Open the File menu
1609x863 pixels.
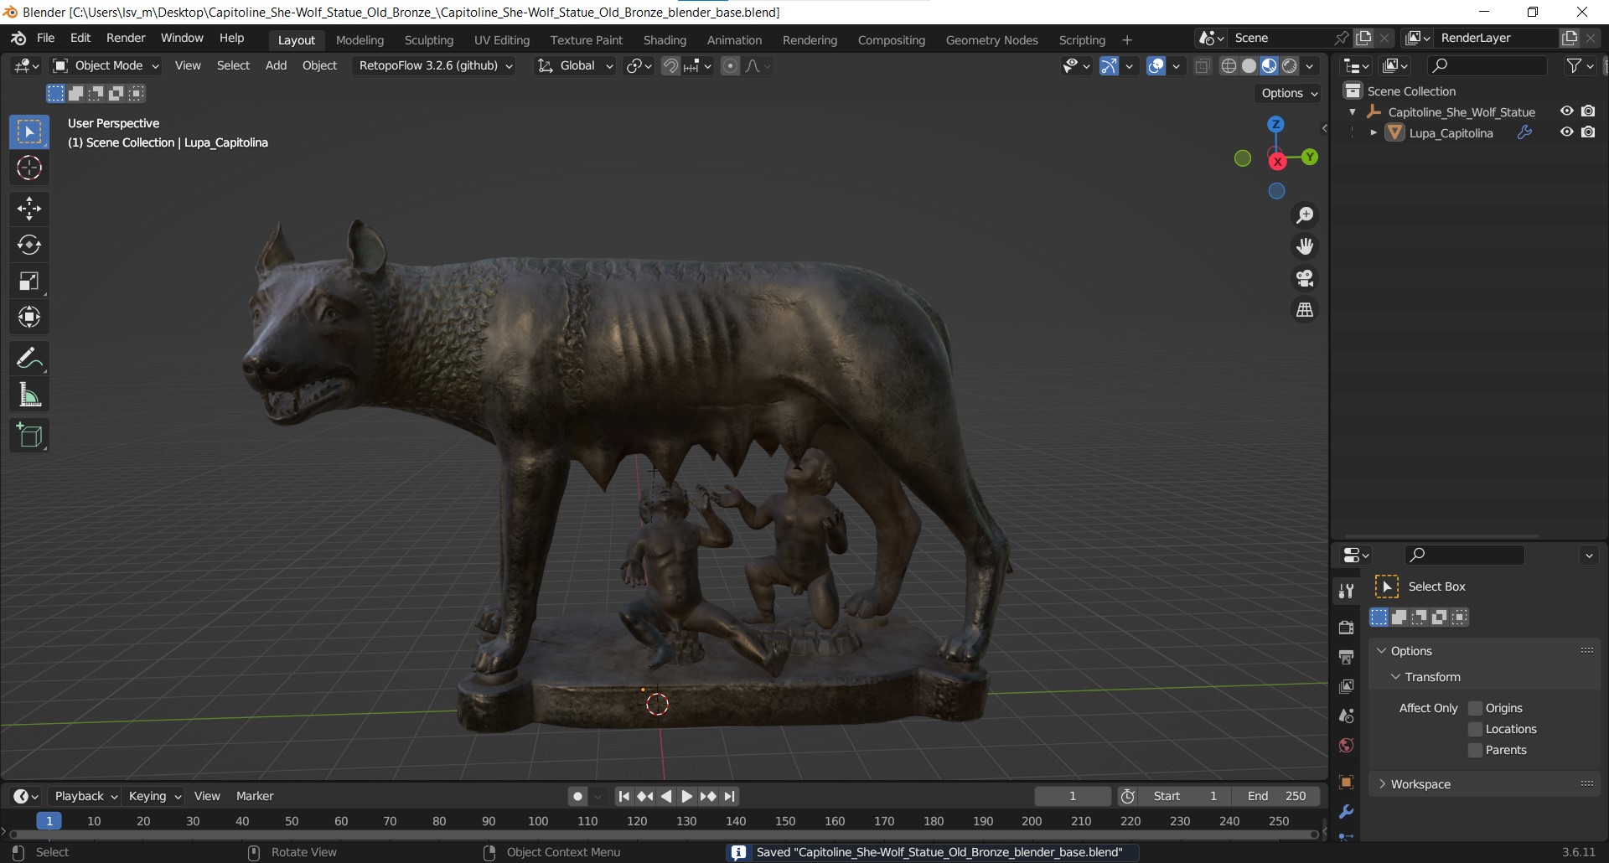pos(46,38)
